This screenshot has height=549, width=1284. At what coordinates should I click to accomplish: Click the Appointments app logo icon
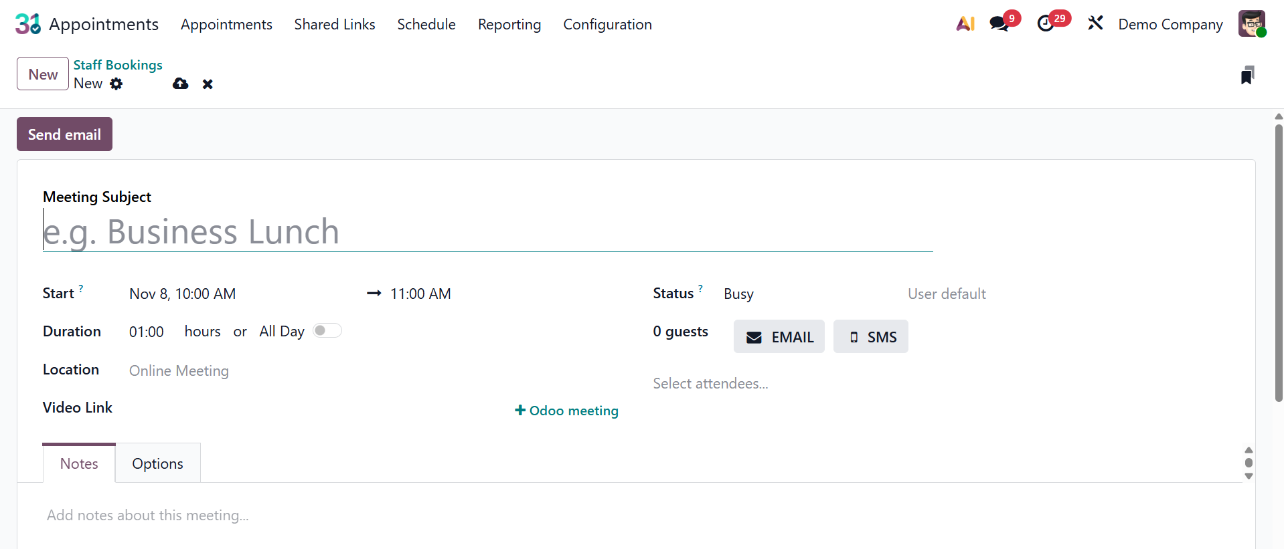[27, 24]
